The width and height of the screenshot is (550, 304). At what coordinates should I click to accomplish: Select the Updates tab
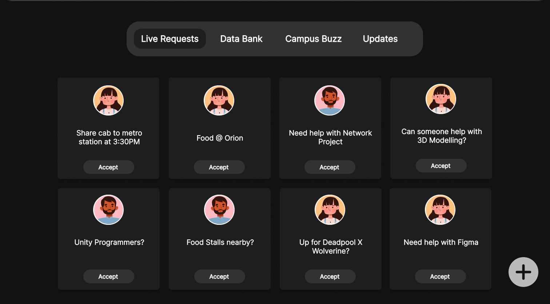pos(380,39)
